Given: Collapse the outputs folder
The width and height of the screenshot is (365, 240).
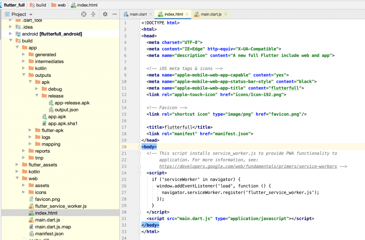Looking at the screenshot, I should 24,75.
